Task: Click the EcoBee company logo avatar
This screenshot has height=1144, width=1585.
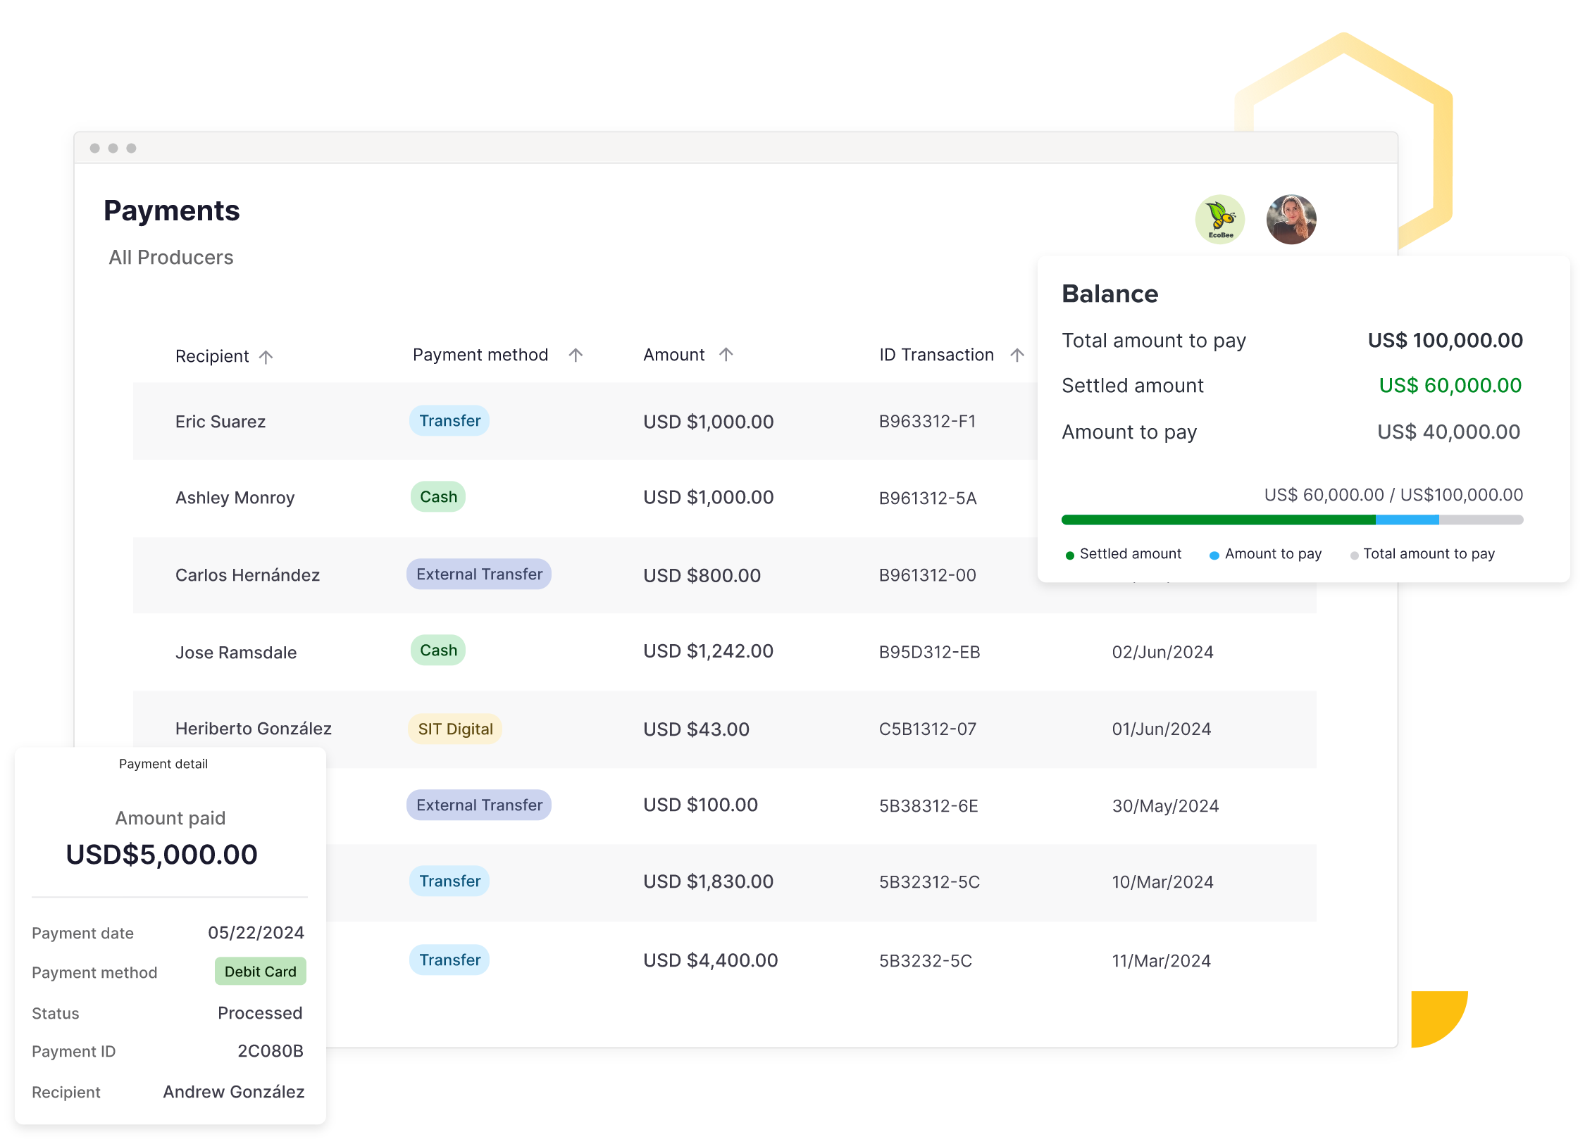Action: [1219, 220]
